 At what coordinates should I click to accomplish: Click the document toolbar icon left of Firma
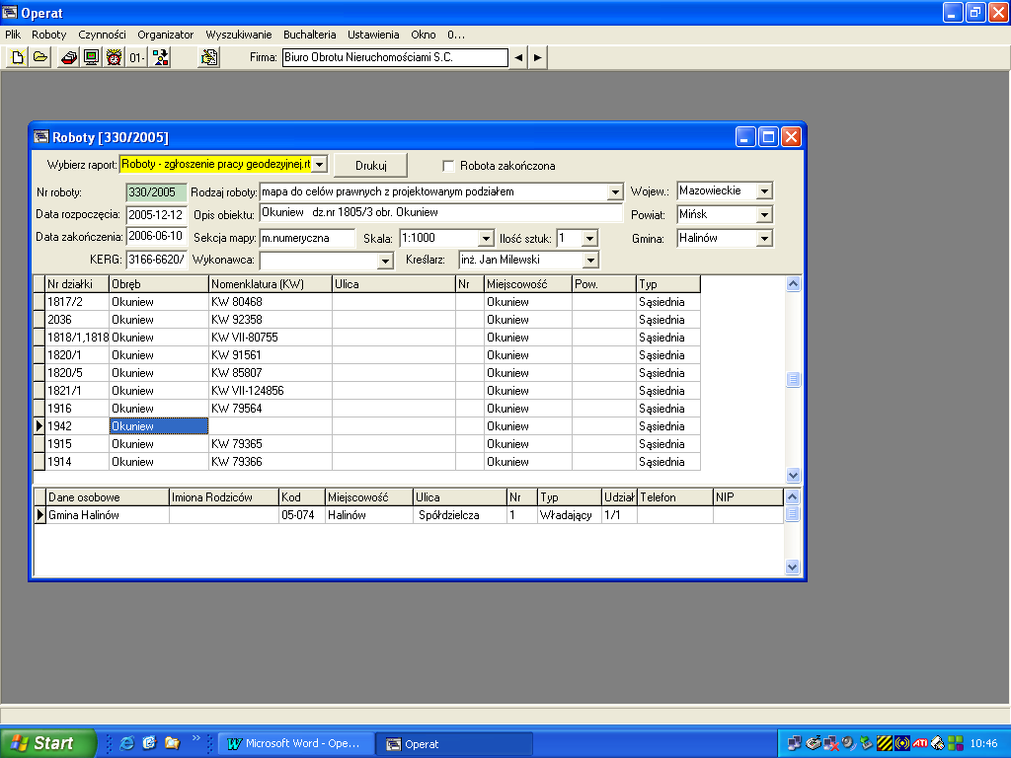(208, 57)
